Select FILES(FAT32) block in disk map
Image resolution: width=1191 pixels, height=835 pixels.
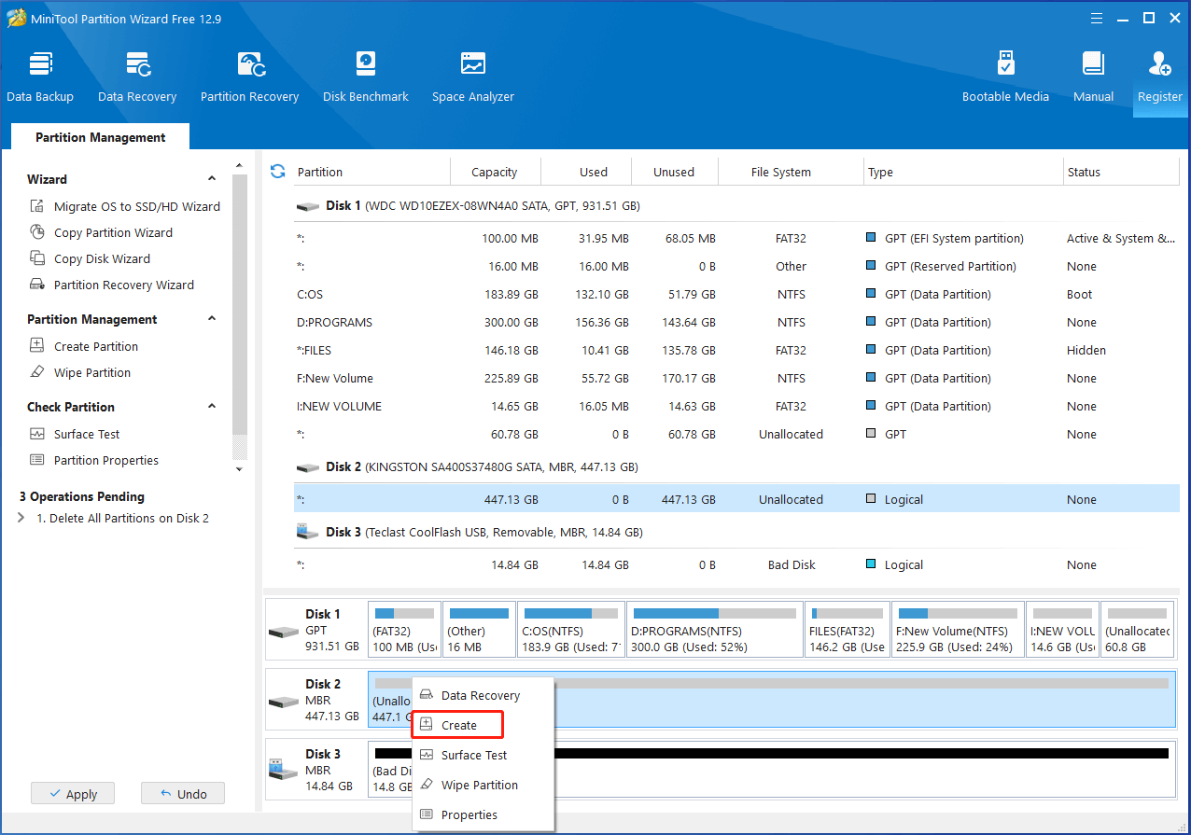click(847, 630)
